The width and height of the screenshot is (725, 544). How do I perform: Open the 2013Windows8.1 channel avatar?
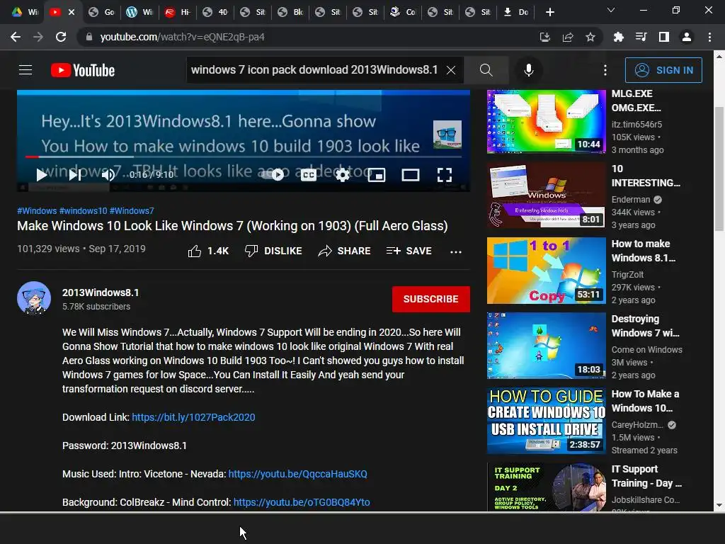34,298
